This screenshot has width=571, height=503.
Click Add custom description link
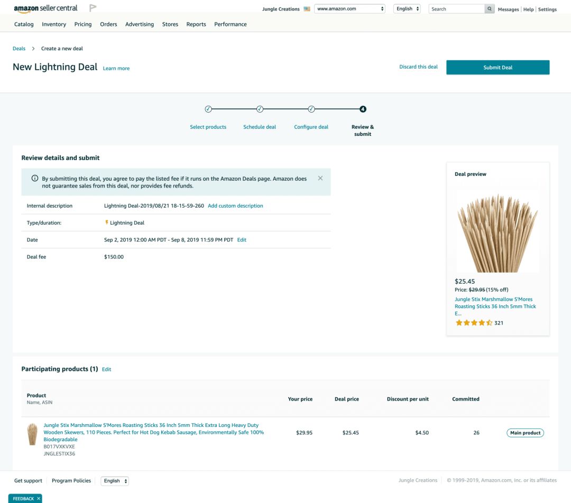tap(235, 206)
